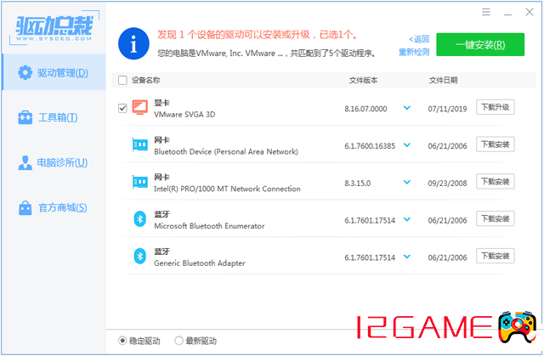Click version text 6.1.7600.16385
Screen dimensions: 544x356
point(370,146)
